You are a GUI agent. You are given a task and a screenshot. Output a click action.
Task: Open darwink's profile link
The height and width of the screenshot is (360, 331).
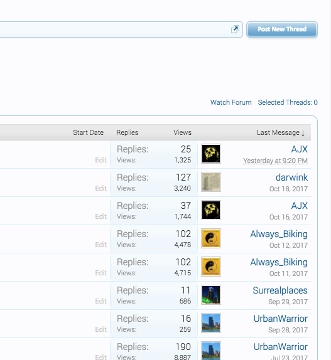tap(291, 177)
